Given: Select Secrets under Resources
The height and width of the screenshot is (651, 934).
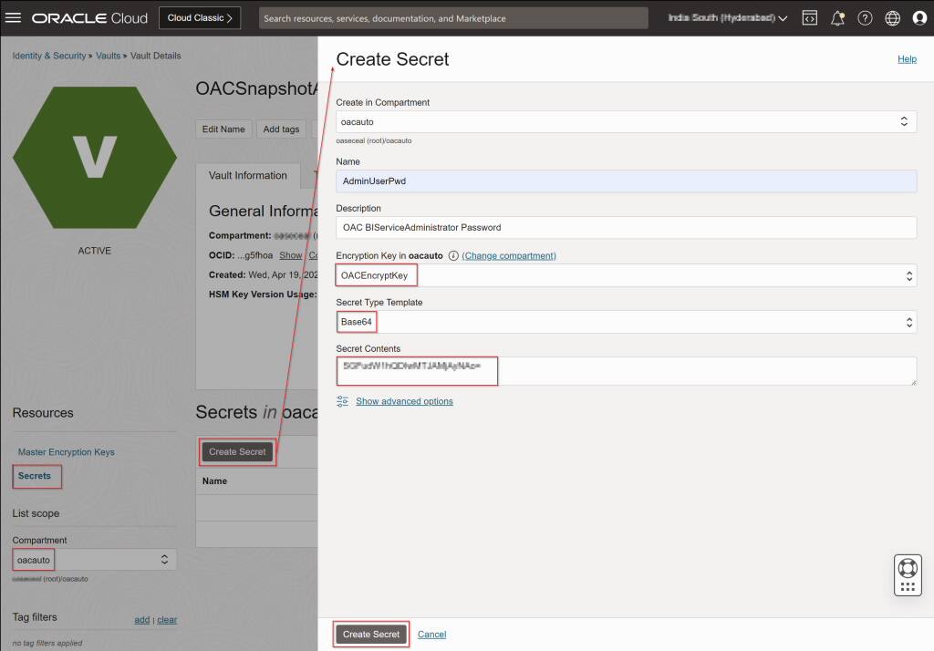Looking at the screenshot, I should 36,476.
